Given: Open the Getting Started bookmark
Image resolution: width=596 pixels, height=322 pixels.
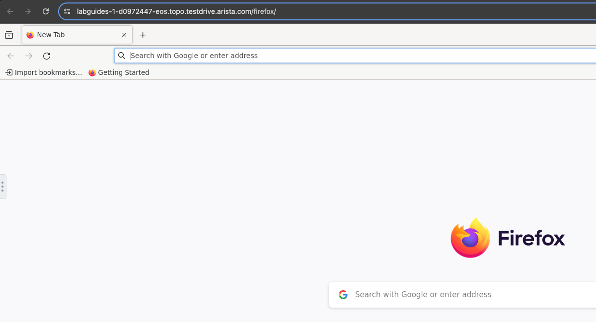Looking at the screenshot, I should (x=119, y=72).
